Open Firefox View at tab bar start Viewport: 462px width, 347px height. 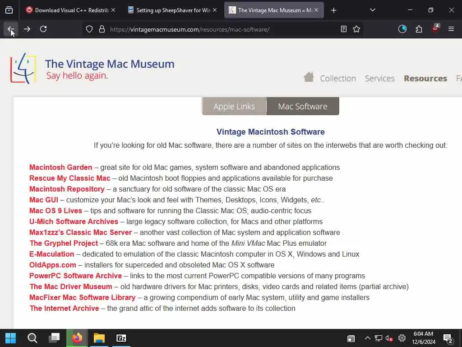pyautogui.click(x=9, y=10)
